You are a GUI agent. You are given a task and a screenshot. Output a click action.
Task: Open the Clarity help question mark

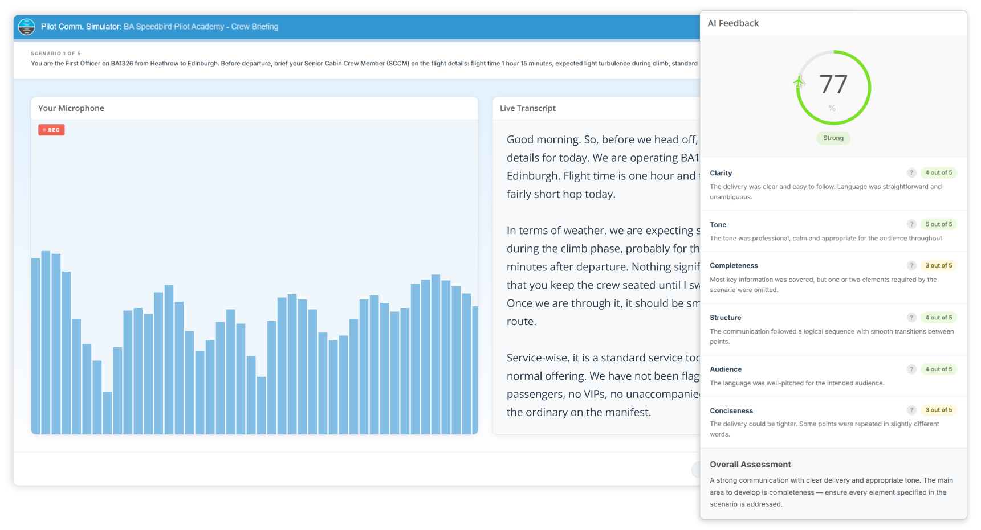[x=911, y=172]
